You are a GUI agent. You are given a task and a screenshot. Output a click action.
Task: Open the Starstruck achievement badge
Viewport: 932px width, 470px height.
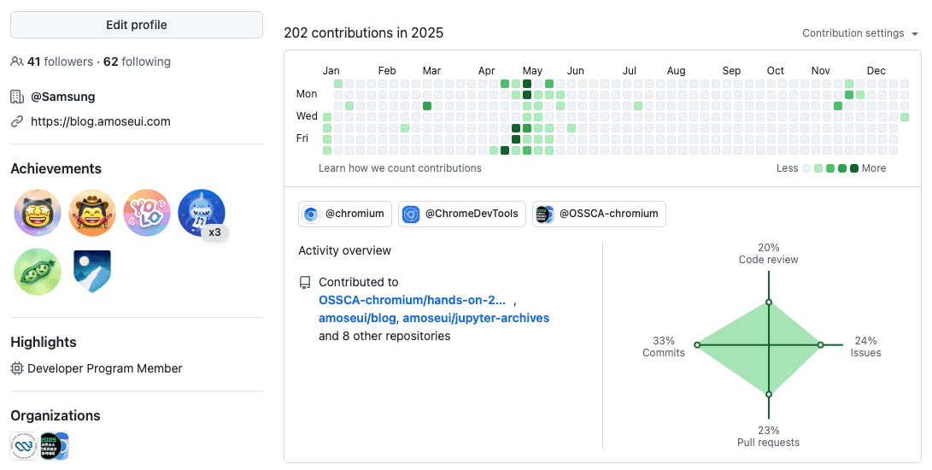pos(38,213)
